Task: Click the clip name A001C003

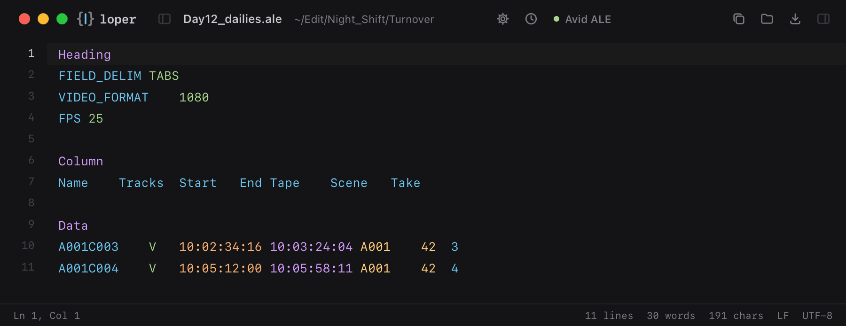Action: pyautogui.click(x=88, y=247)
